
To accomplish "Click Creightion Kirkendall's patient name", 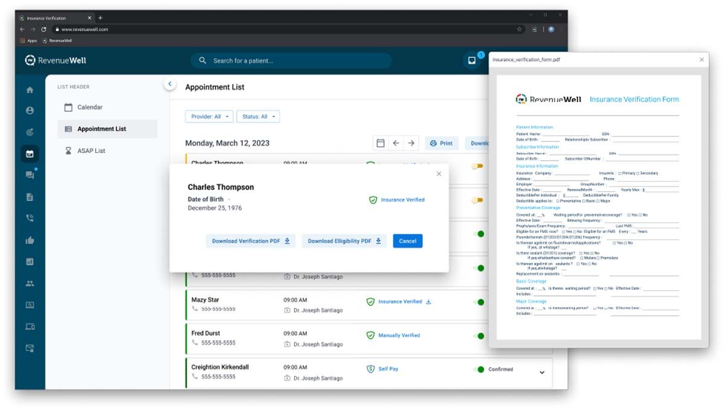I will 220,367.
